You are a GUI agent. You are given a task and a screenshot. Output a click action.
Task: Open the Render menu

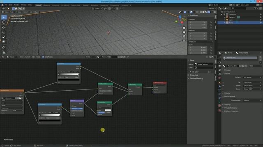point(16,5)
